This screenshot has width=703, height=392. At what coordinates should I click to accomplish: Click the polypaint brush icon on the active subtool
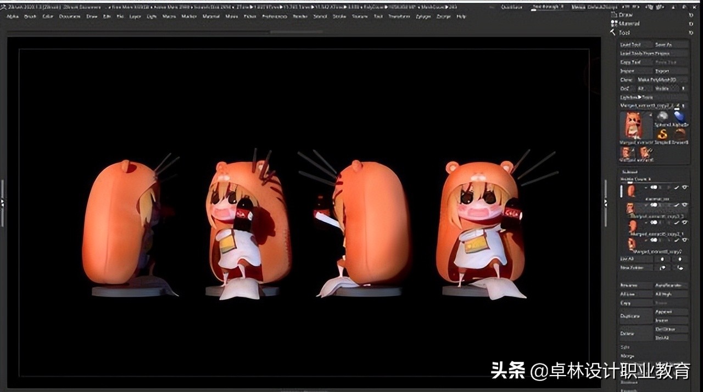coord(677,187)
